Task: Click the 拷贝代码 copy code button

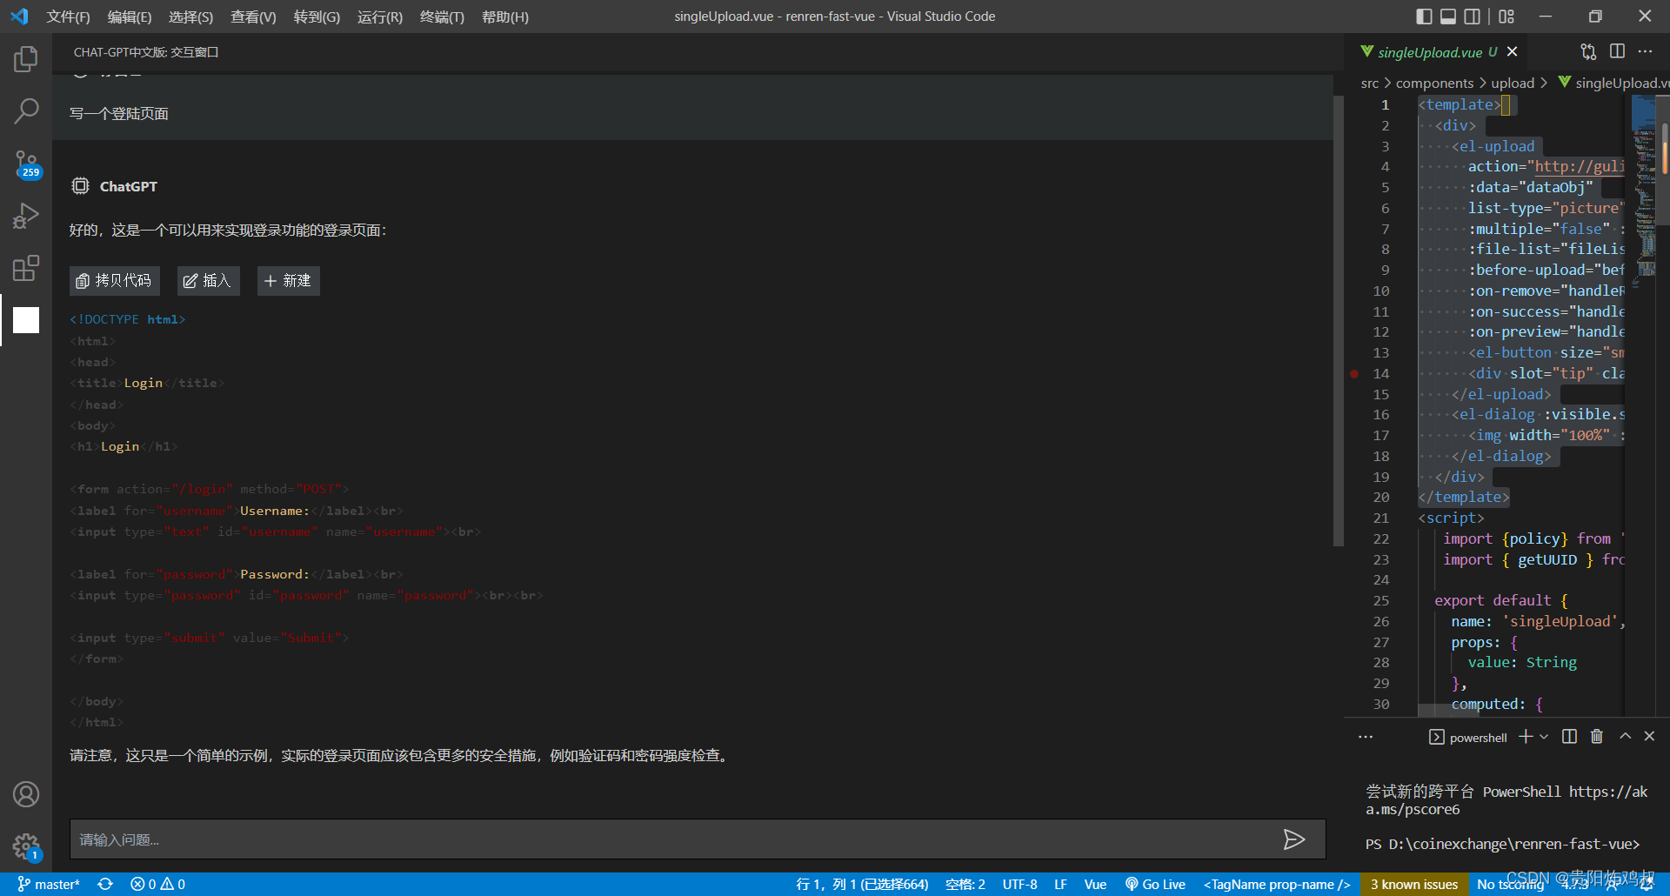Action: [115, 281]
